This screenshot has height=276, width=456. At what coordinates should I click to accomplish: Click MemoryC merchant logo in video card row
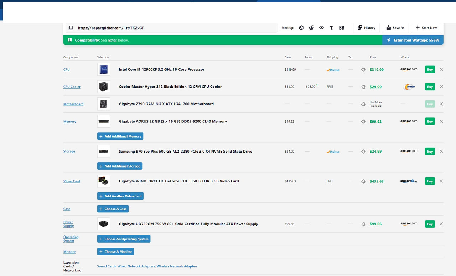[409, 181]
